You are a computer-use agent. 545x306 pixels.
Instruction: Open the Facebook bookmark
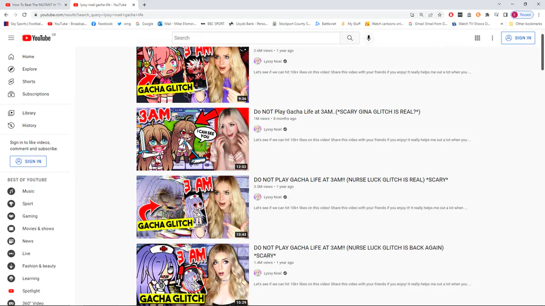102,24
